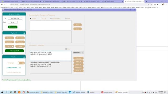The width and height of the screenshot is (168, 94).
Task: Click the ENG language indicator in tray
Action: pyautogui.click(x=156, y=92)
